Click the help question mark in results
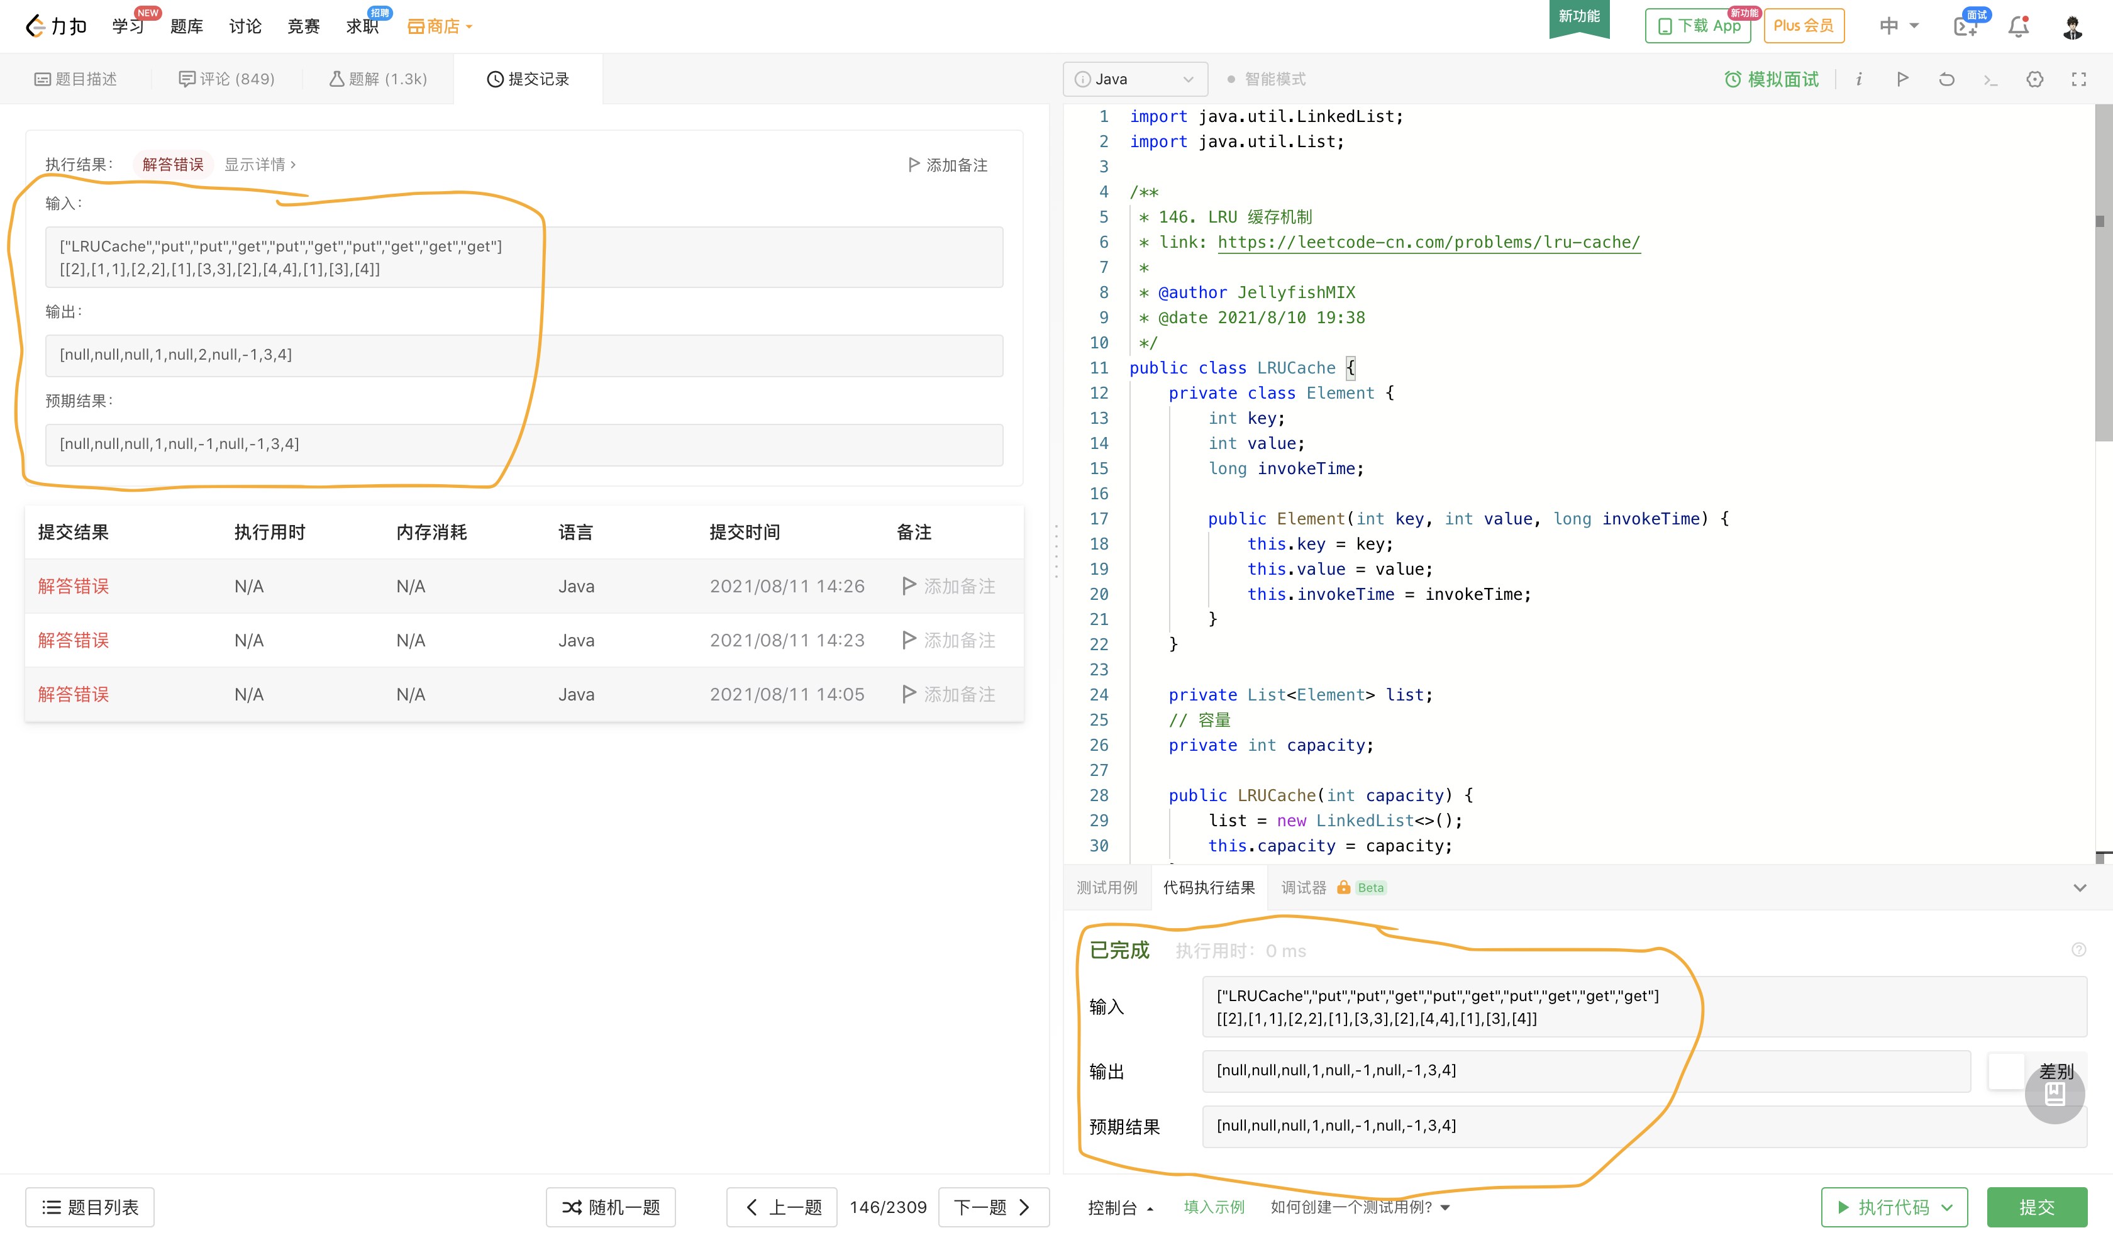The height and width of the screenshot is (1240, 2113). point(2078,950)
